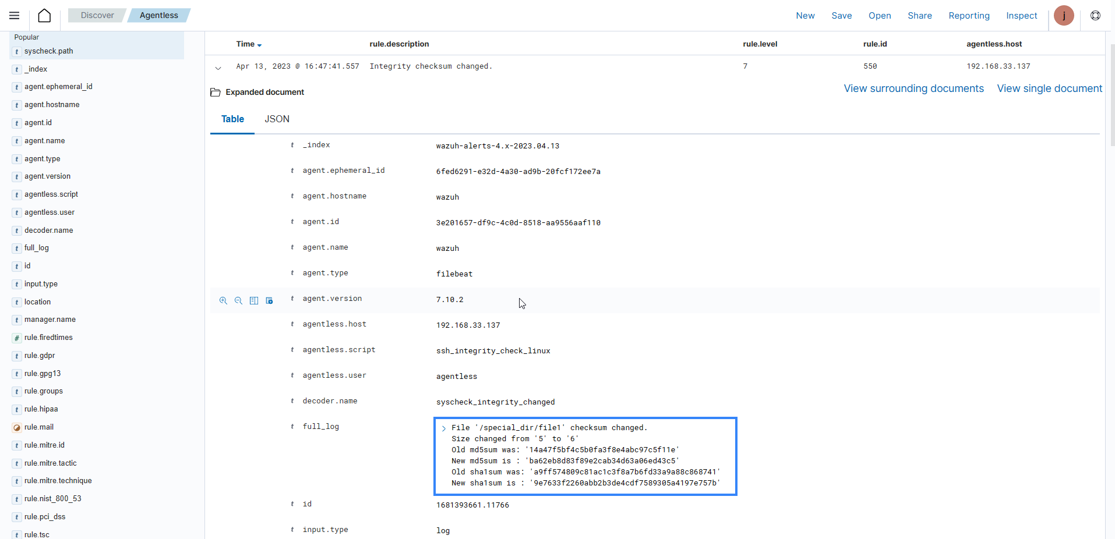Open user avatar menu 'j'
The height and width of the screenshot is (539, 1115).
tap(1064, 16)
